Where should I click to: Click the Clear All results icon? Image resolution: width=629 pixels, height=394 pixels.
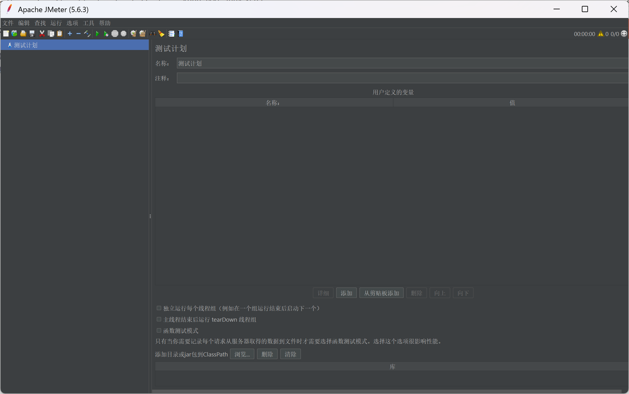tap(143, 34)
